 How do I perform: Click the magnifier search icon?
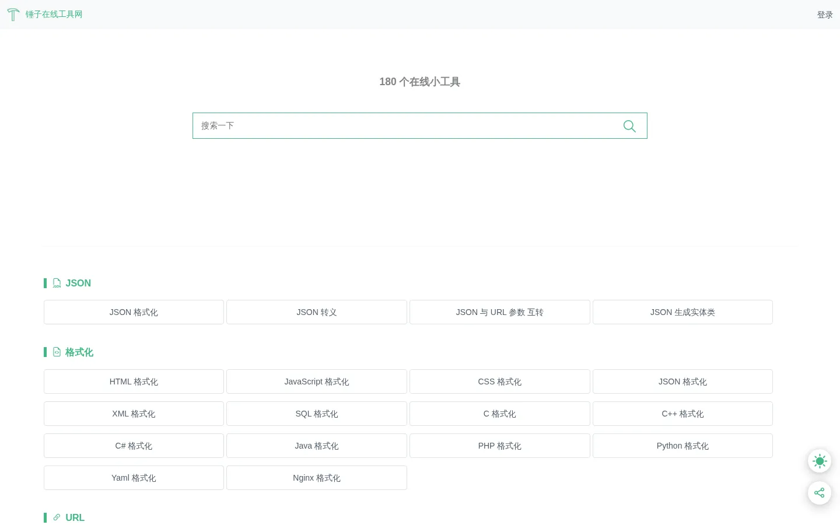coord(629,126)
